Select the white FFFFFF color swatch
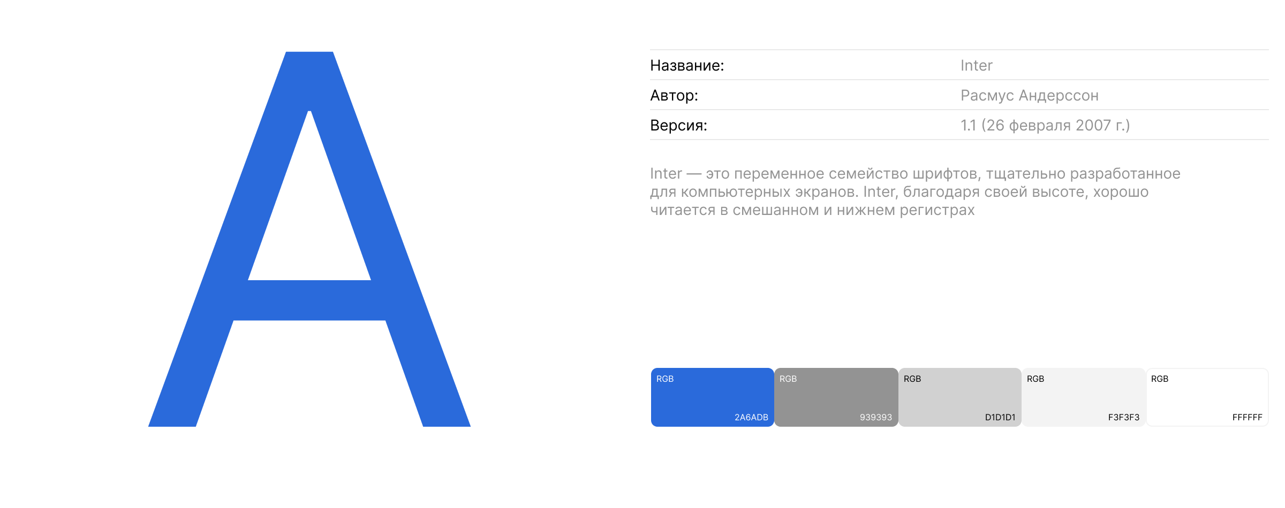 pyautogui.click(x=1207, y=397)
